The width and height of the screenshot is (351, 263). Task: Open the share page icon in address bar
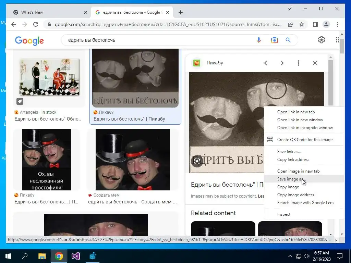[291, 24]
